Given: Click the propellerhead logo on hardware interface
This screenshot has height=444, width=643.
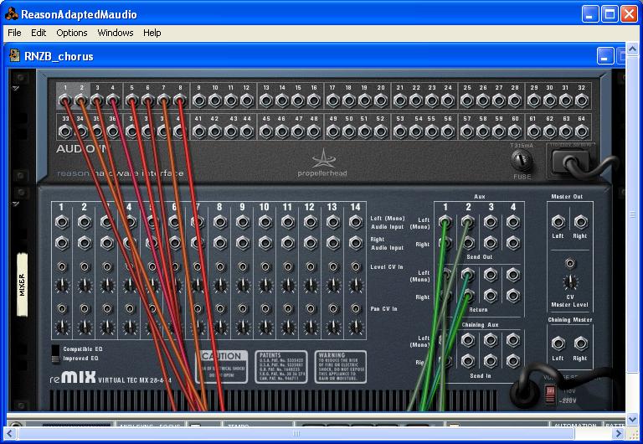Looking at the screenshot, I should tap(322, 163).
